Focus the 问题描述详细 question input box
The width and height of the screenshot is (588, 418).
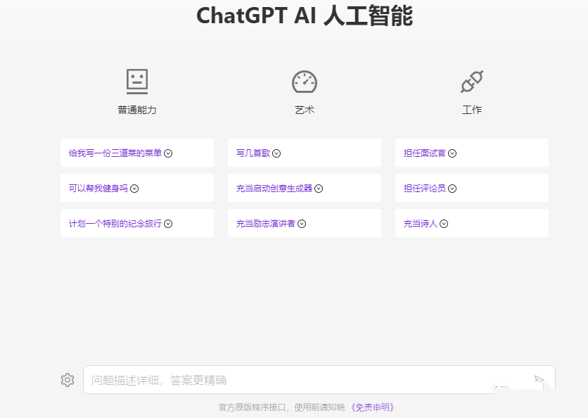(319, 380)
